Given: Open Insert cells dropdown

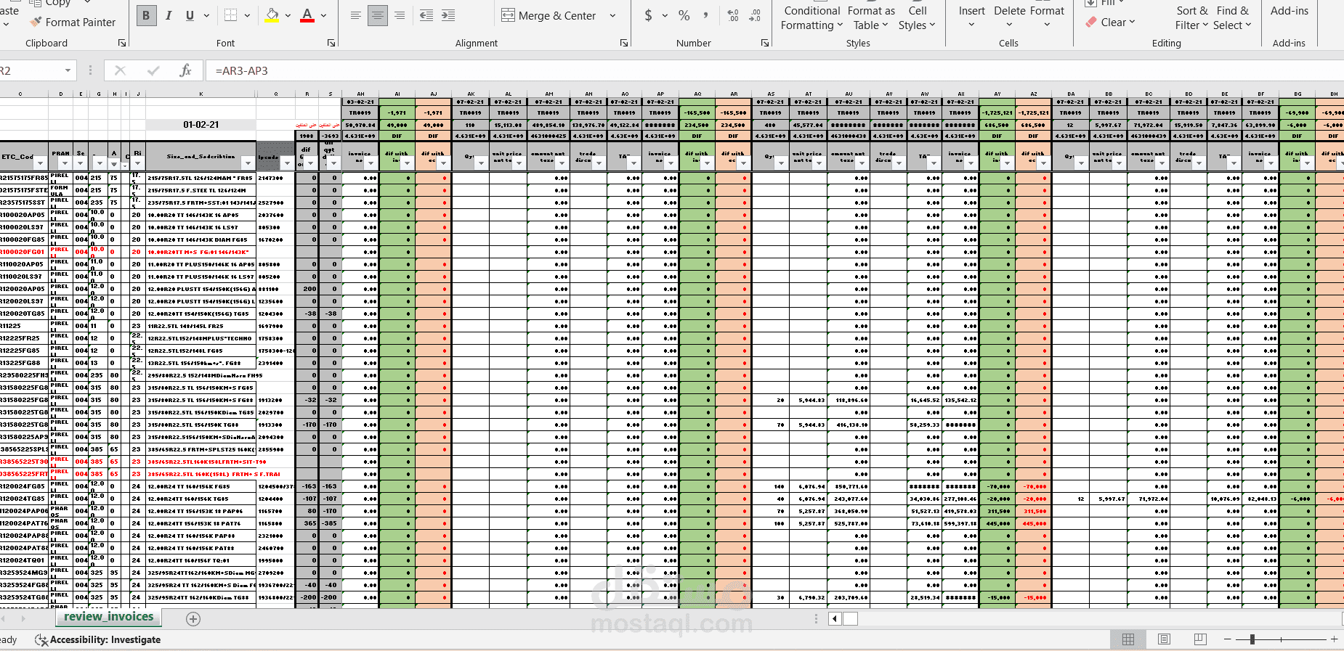Looking at the screenshot, I should point(971,17).
